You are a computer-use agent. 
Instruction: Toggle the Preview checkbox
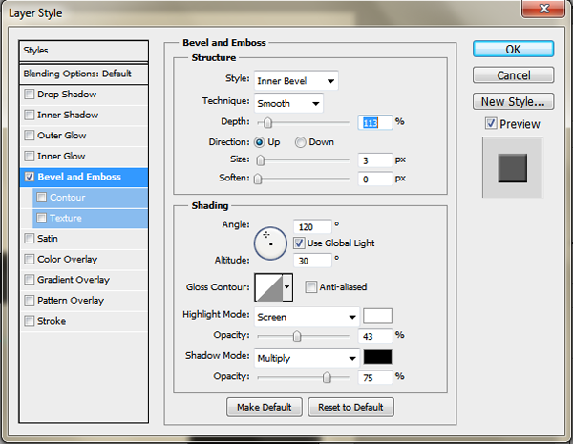coord(491,123)
